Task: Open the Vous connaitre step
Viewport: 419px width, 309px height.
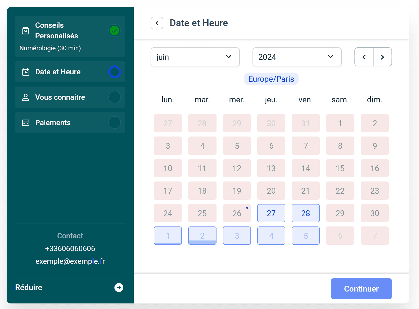Action: [70, 97]
